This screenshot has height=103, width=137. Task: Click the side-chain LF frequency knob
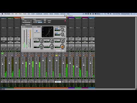62,35
